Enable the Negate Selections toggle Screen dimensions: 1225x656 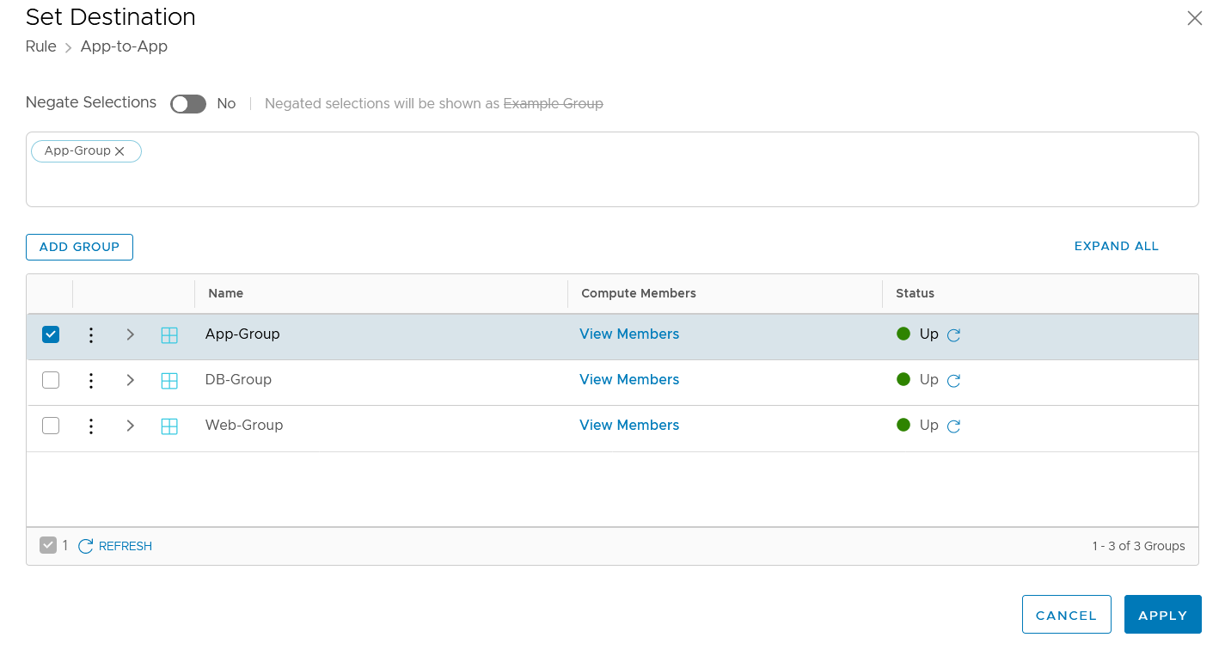(x=188, y=104)
